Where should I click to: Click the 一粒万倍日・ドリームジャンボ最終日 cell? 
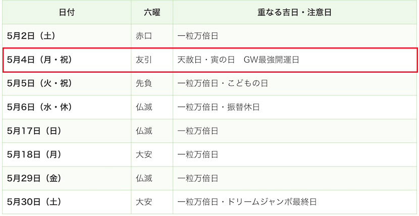click(x=295, y=201)
